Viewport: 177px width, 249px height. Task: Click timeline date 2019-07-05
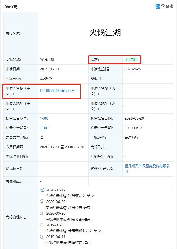coord(56,225)
